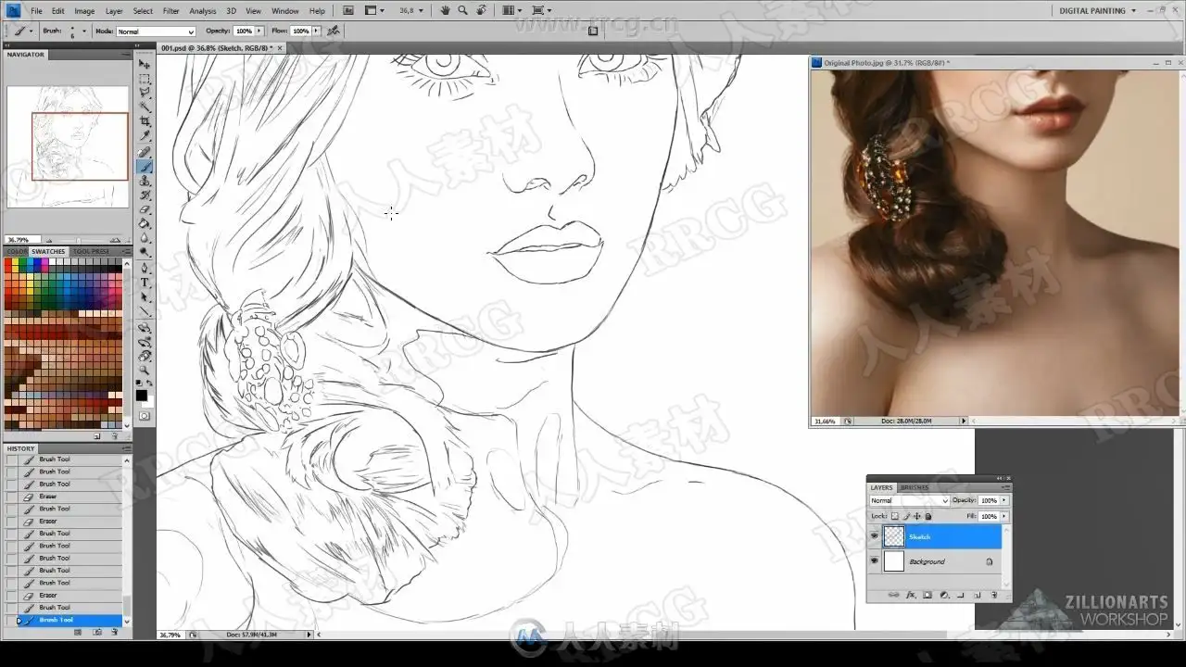Click the Hand tool in application bar

[446, 10]
